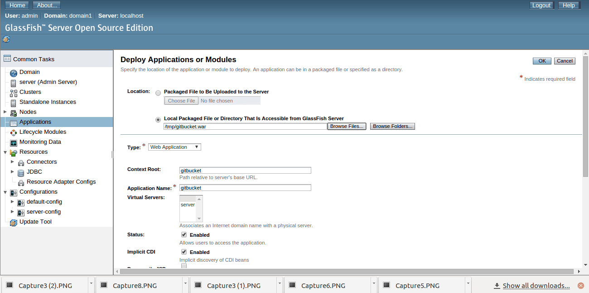Click the Capture5.PNG file icon
589x293 pixels.
pos(386,285)
